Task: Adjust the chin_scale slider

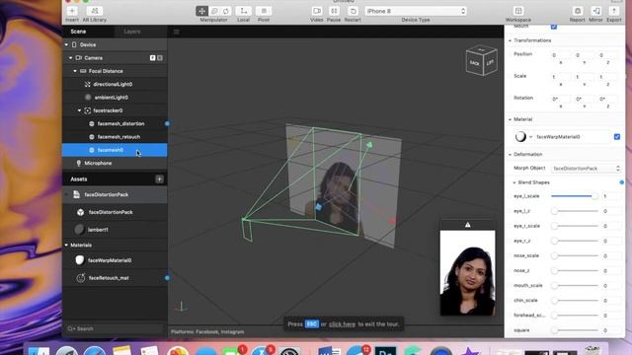Action: [575, 300]
